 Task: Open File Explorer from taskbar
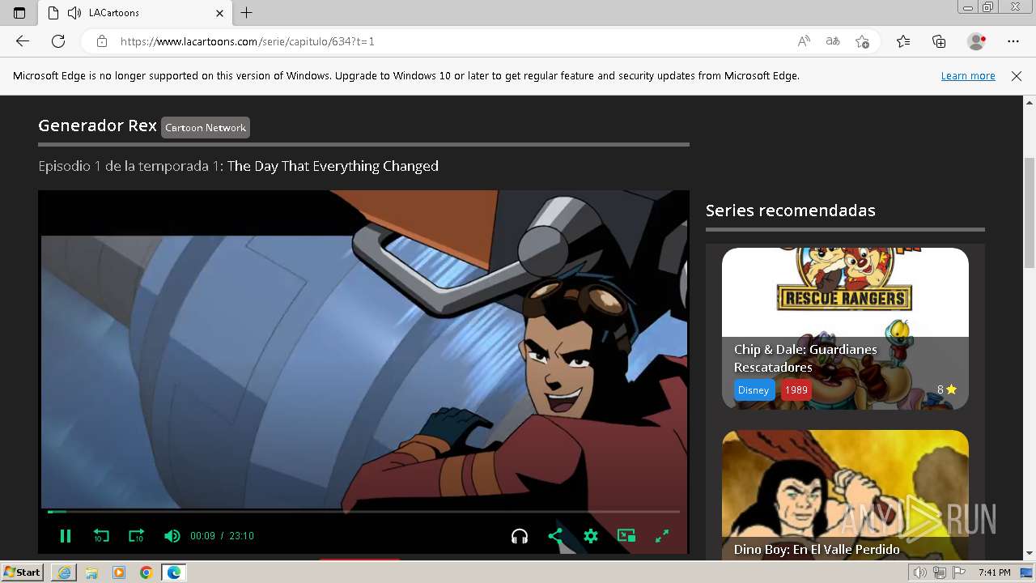(x=91, y=572)
